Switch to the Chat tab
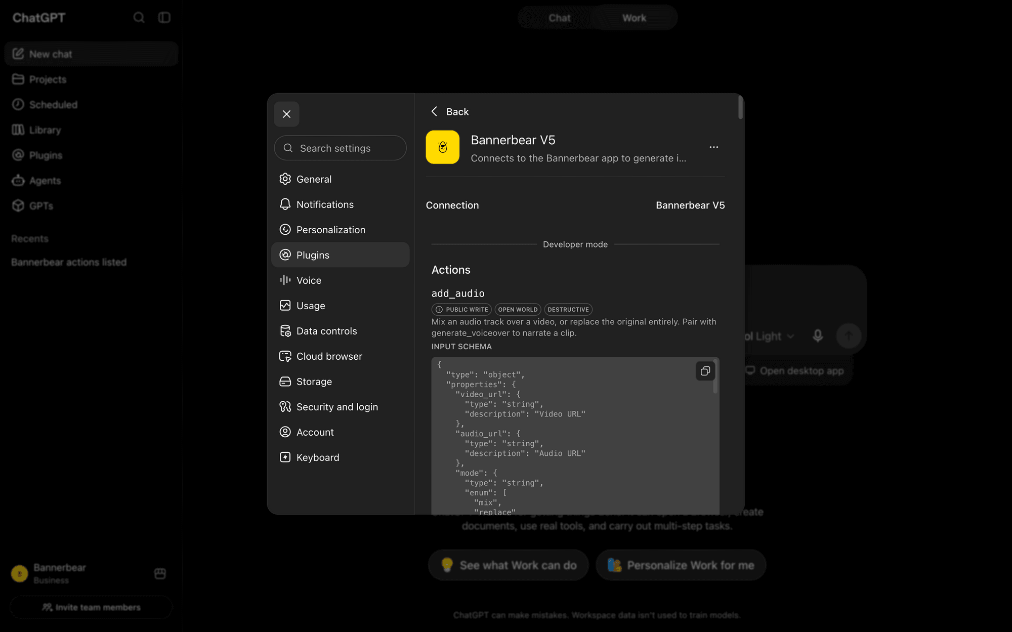Viewport: 1012px width, 632px height. 559,18
